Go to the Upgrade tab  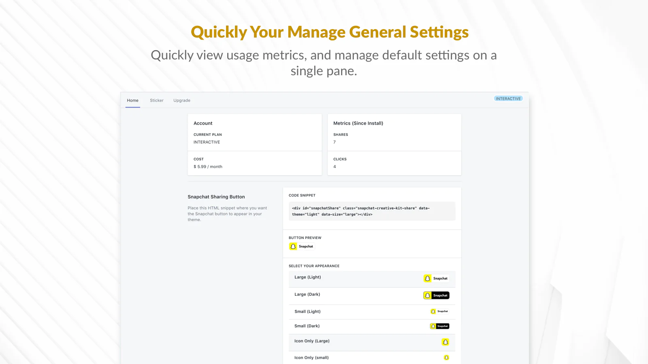[x=182, y=100]
